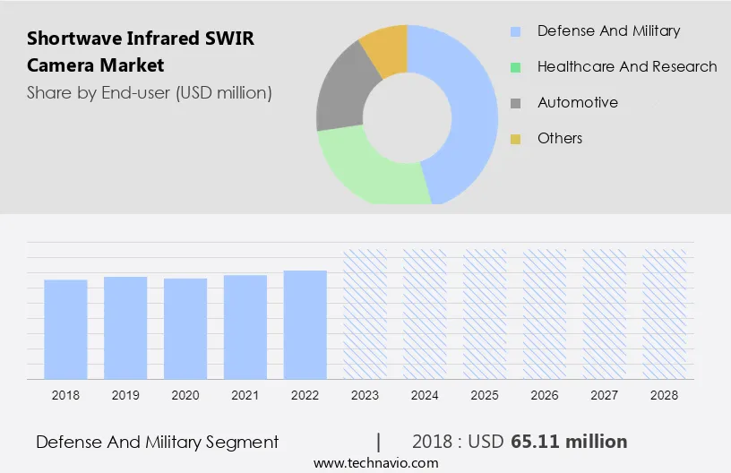The image size is (731, 473).
Task: Select the Others legend label
Action: click(560, 139)
